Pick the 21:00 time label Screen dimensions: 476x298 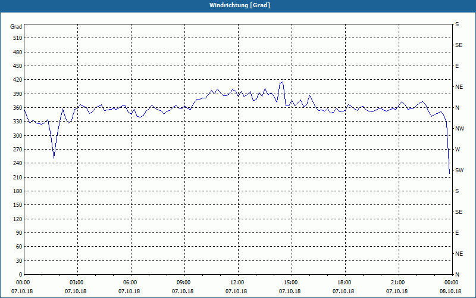(x=398, y=283)
